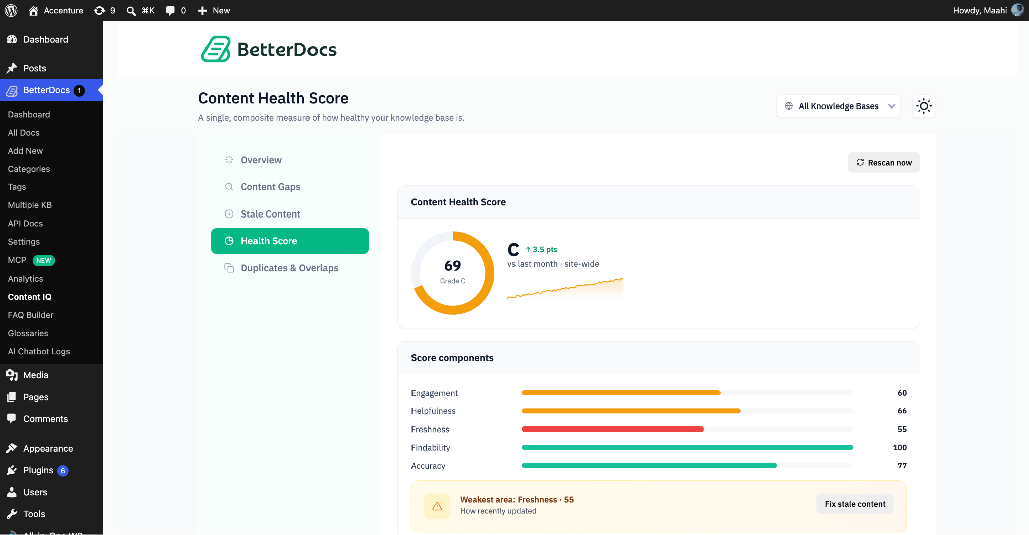Select the Health Score tab
This screenshot has width=1029, height=535.
[290, 241]
